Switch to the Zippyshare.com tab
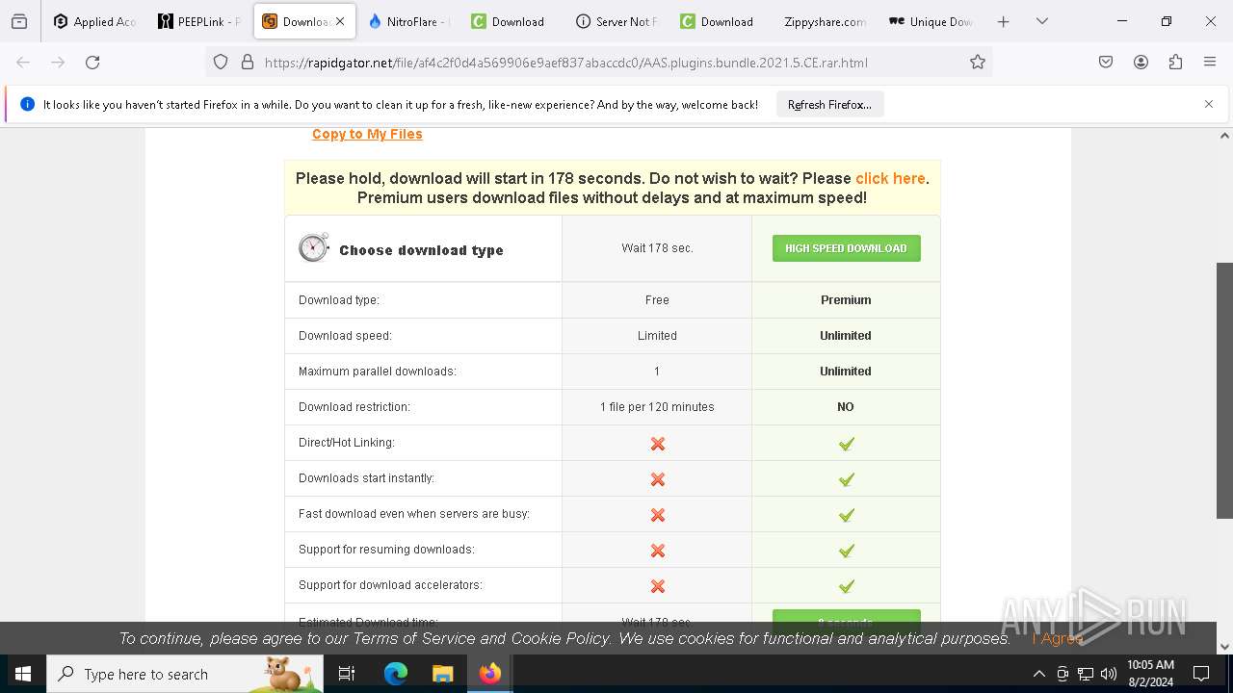This screenshot has height=693, width=1233. click(x=824, y=21)
